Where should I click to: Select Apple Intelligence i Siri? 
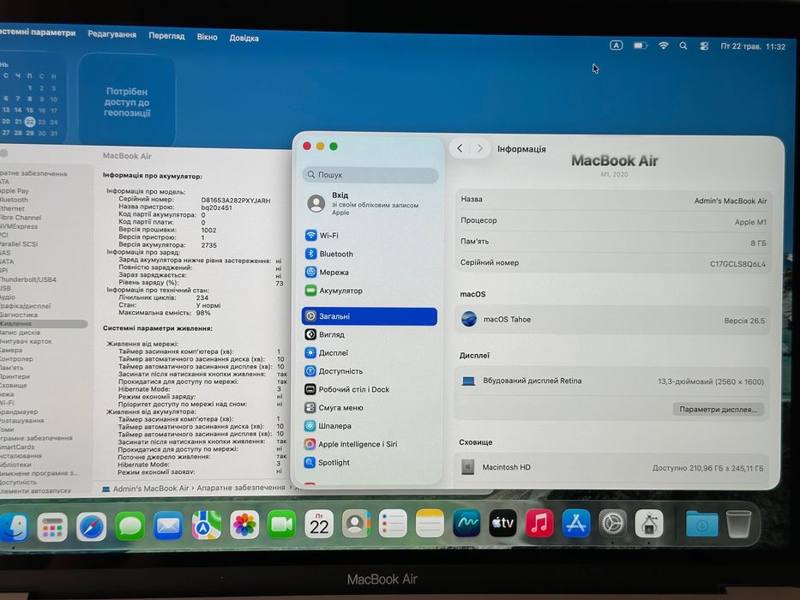tap(370, 444)
